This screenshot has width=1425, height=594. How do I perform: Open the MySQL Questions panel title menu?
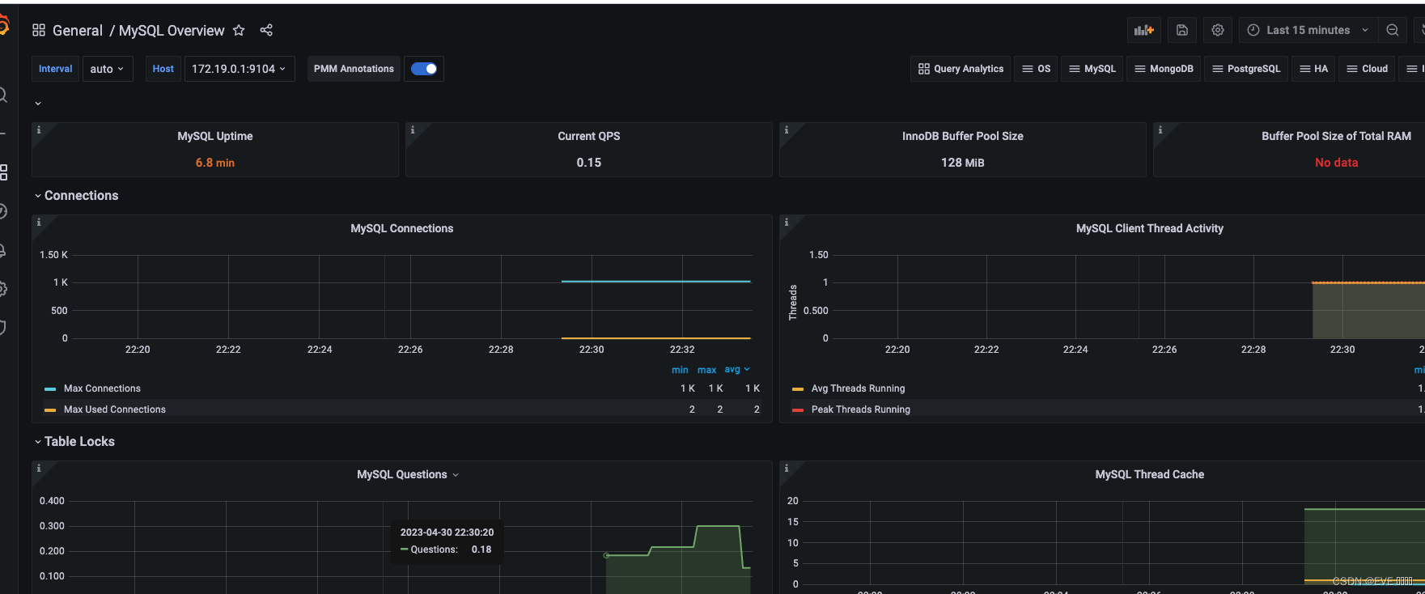408,475
